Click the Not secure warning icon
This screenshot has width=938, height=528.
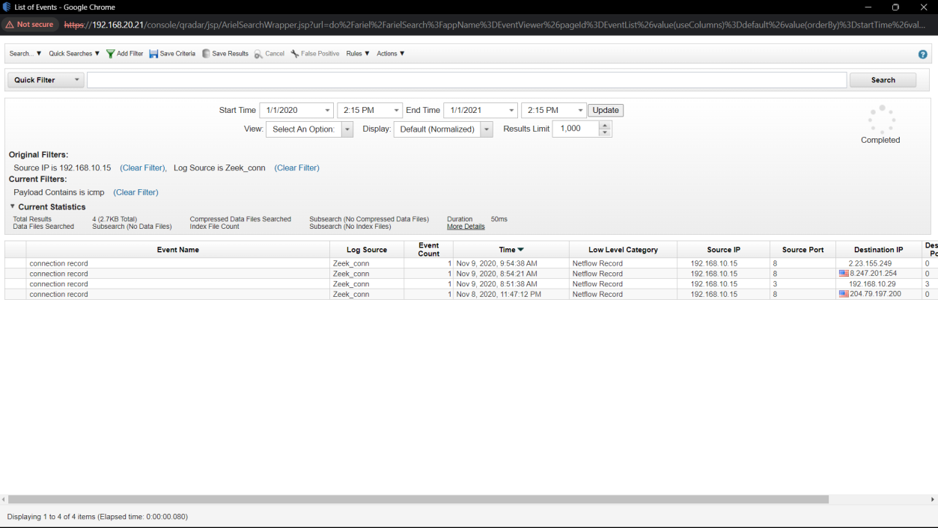click(10, 25)
